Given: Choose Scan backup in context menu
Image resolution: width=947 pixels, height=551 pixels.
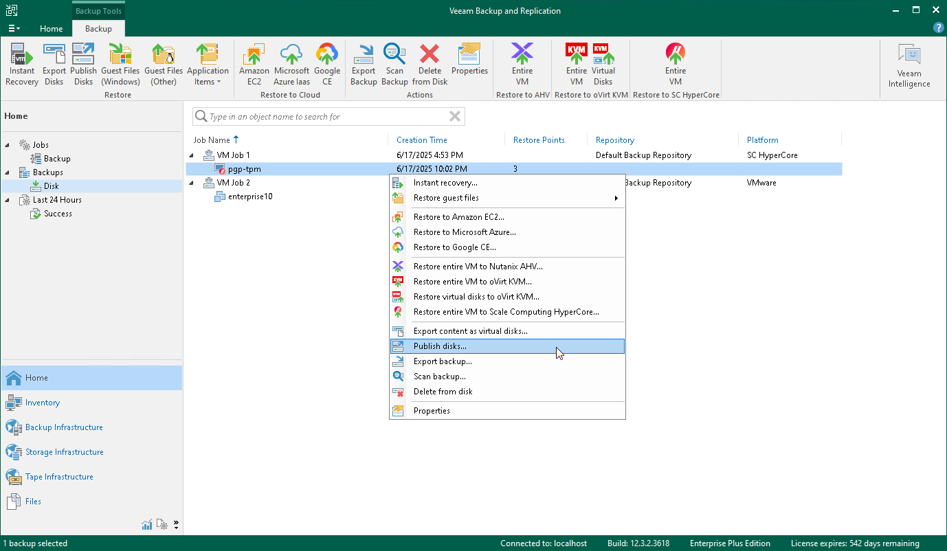Looking at the screenshot, I should (507, 376).
